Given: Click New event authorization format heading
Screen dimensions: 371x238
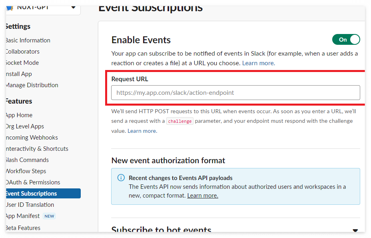Looking at the screenshot, I should (x=168, y=160).
